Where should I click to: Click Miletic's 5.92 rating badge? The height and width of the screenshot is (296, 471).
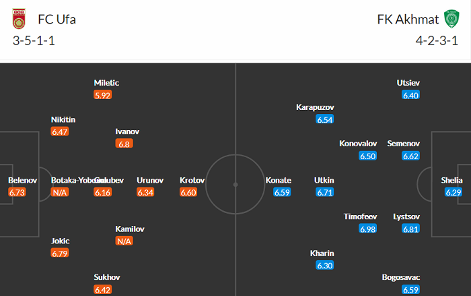coord(102,95)
